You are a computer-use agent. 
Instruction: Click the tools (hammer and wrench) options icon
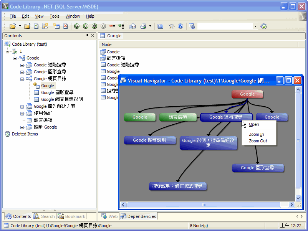pyautogui.click(x=172, y=26)
